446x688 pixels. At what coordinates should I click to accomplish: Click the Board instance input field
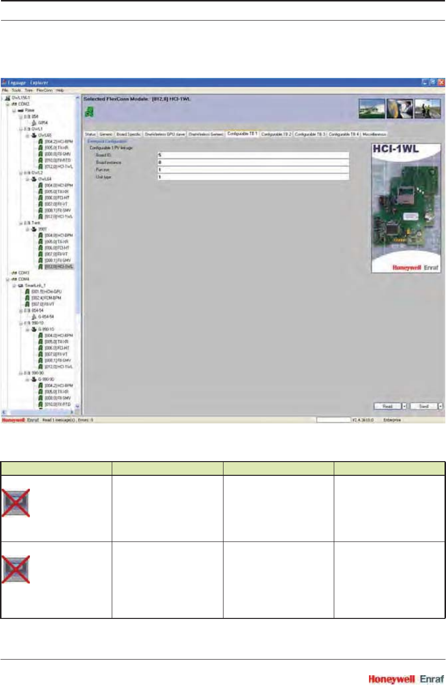pos(253,162)
